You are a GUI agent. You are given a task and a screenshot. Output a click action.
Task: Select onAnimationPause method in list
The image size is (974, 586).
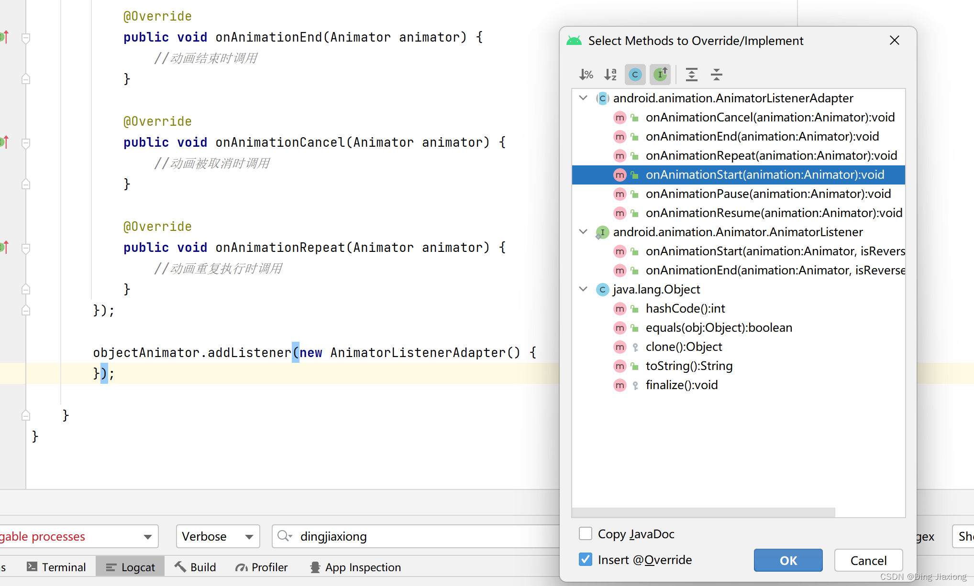739,194
